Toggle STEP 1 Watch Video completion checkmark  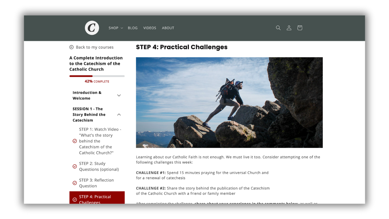75,141
